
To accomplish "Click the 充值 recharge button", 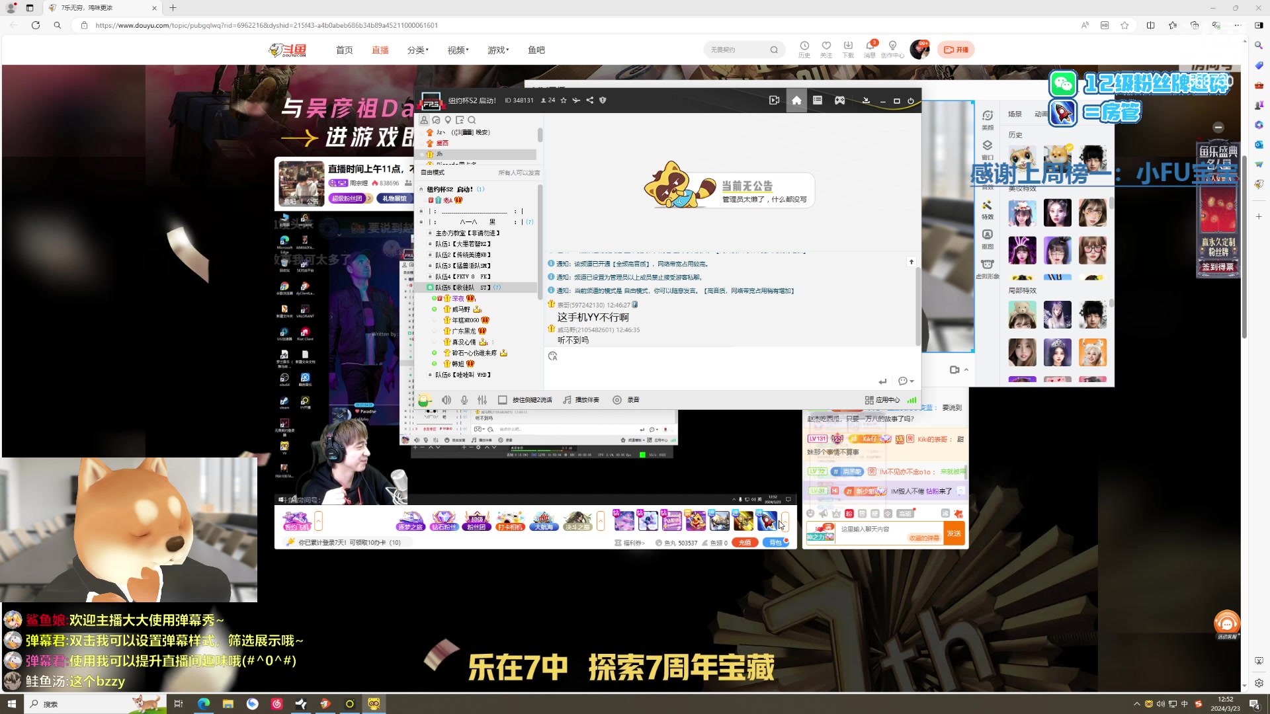I will (x=745, y=543).
